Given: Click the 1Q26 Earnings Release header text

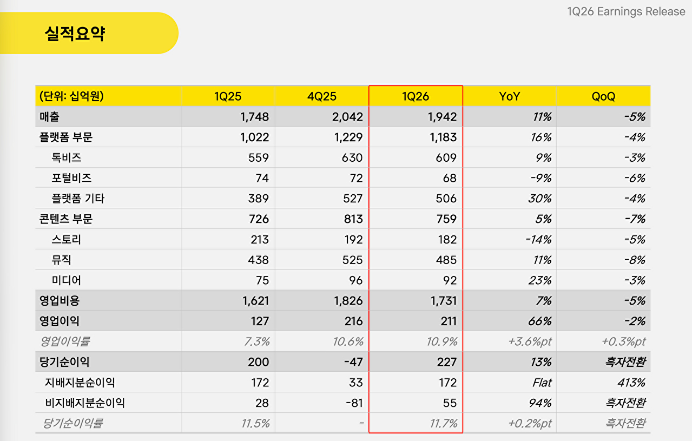Looking at the screenshot, I should (626, 11).
